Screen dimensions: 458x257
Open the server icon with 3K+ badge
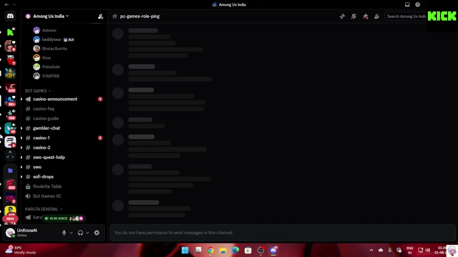10,101
